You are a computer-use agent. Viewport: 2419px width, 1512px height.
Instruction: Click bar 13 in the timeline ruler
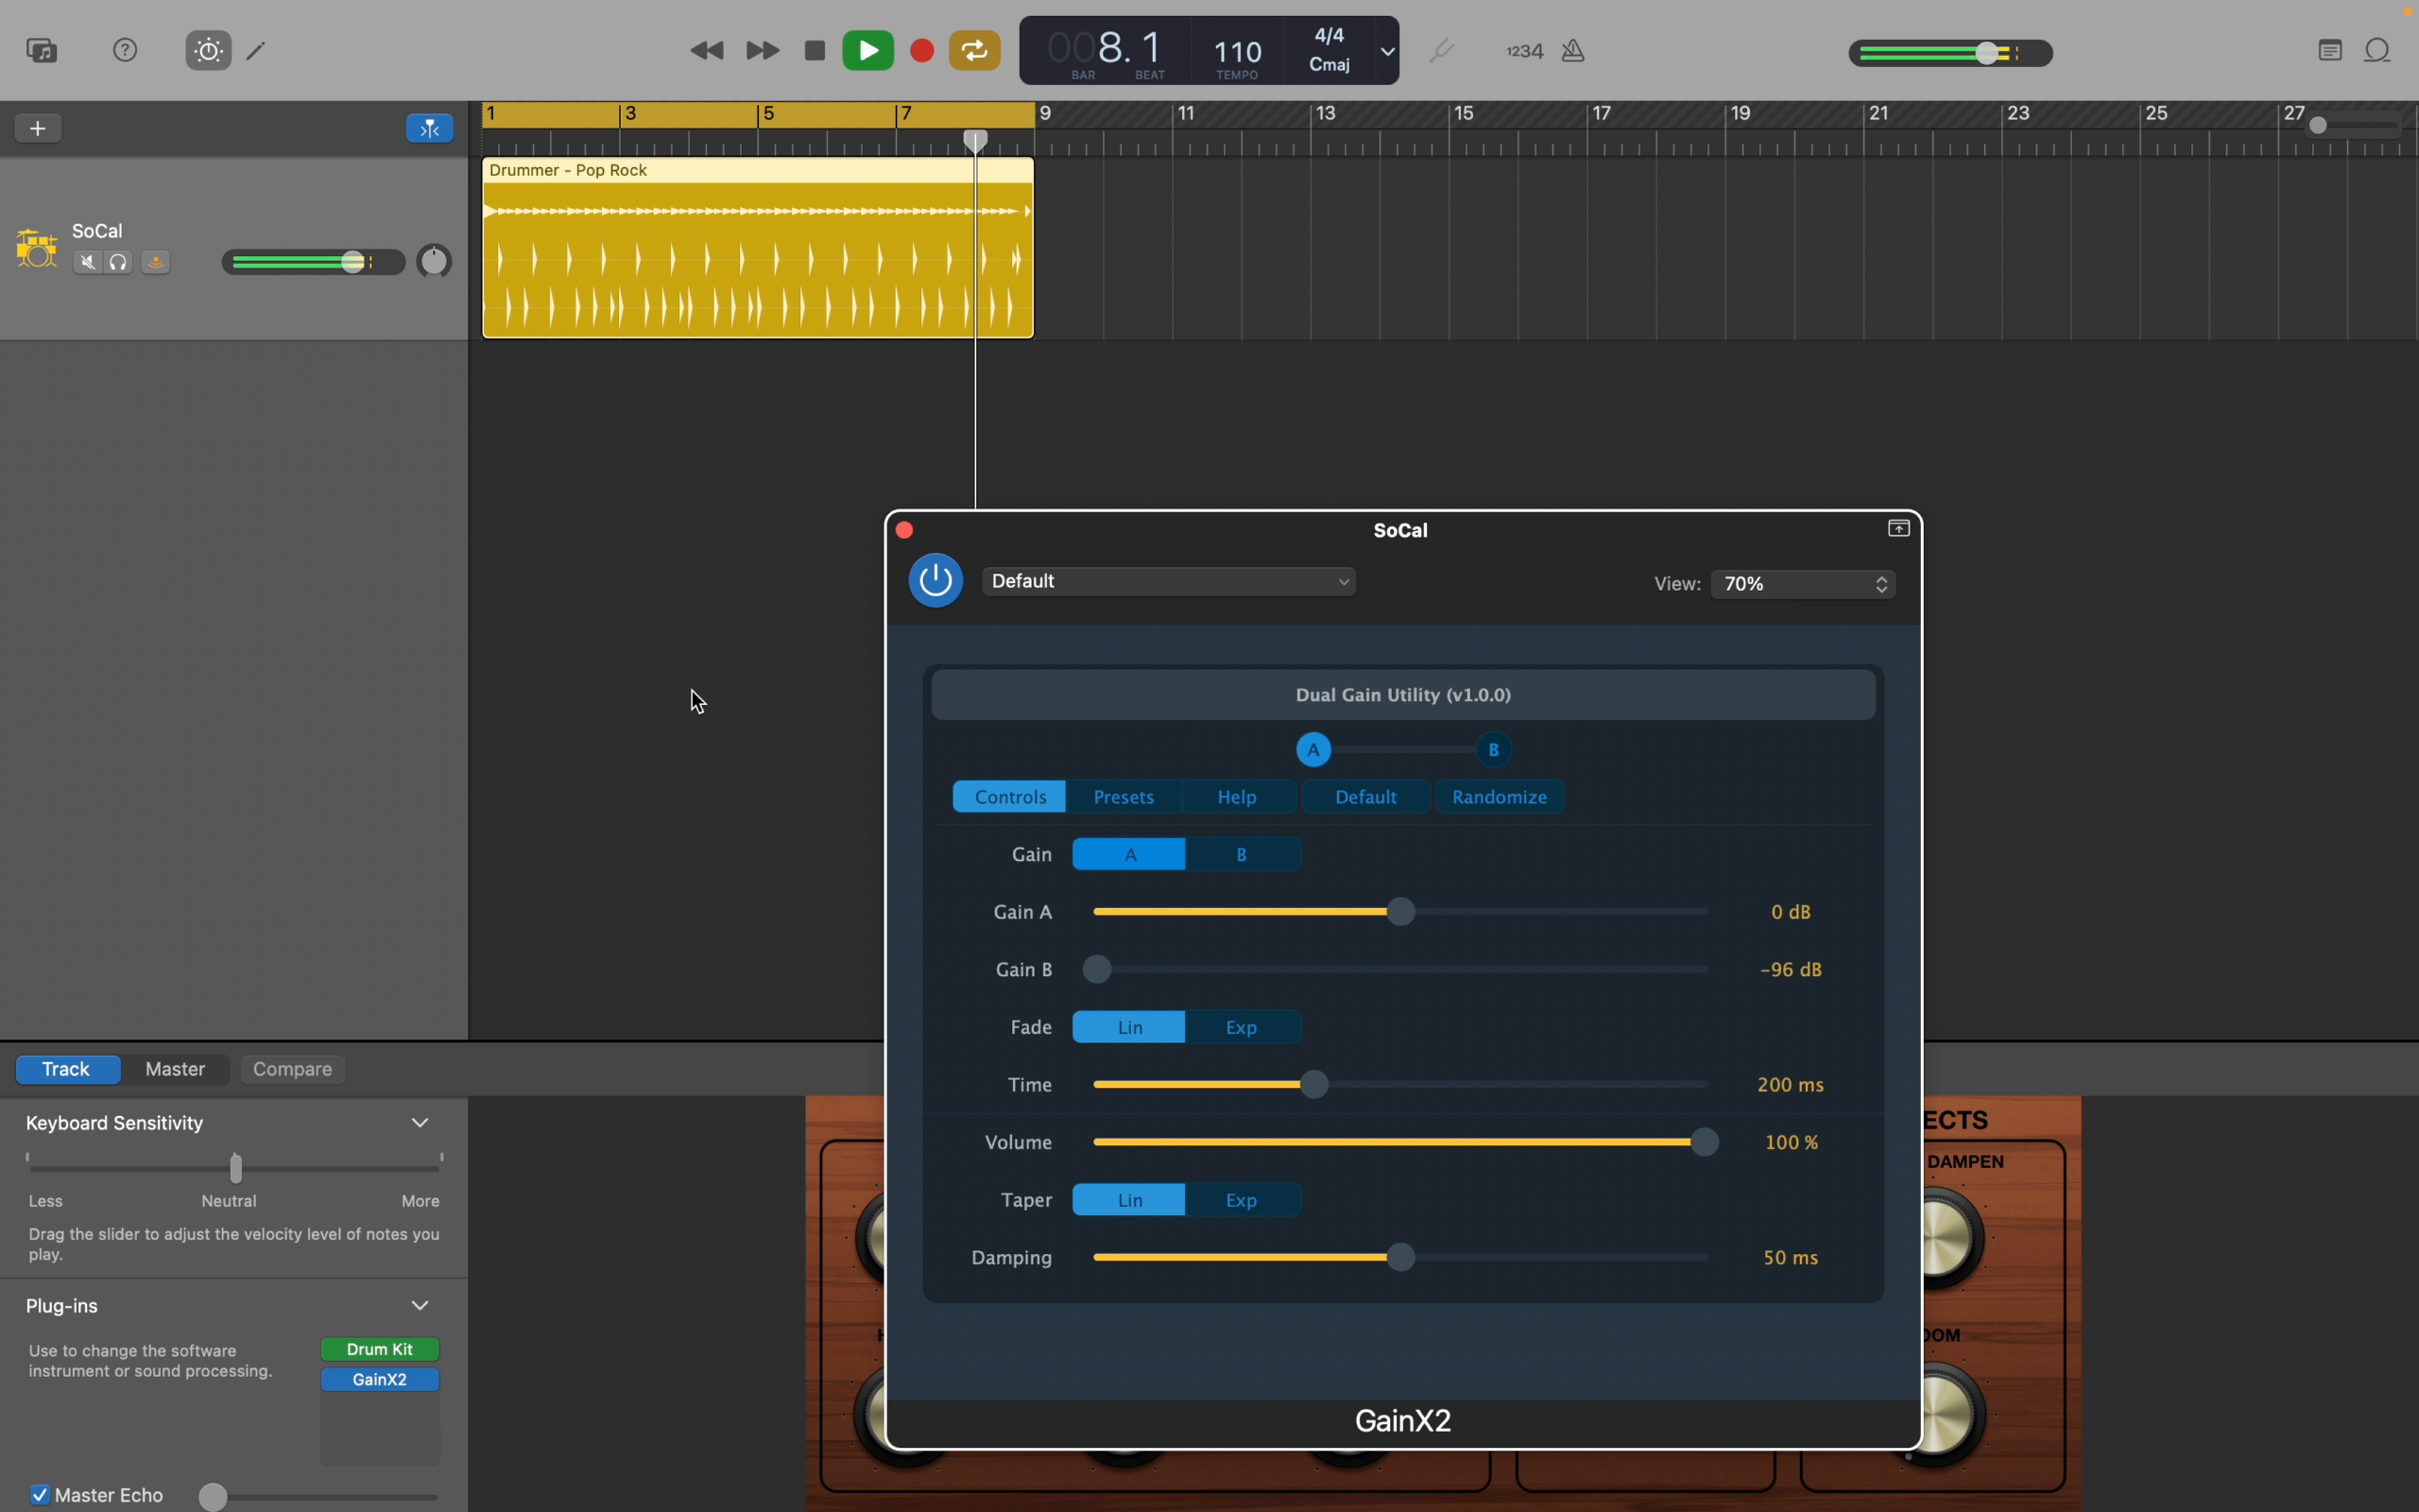click(1328, 114)
